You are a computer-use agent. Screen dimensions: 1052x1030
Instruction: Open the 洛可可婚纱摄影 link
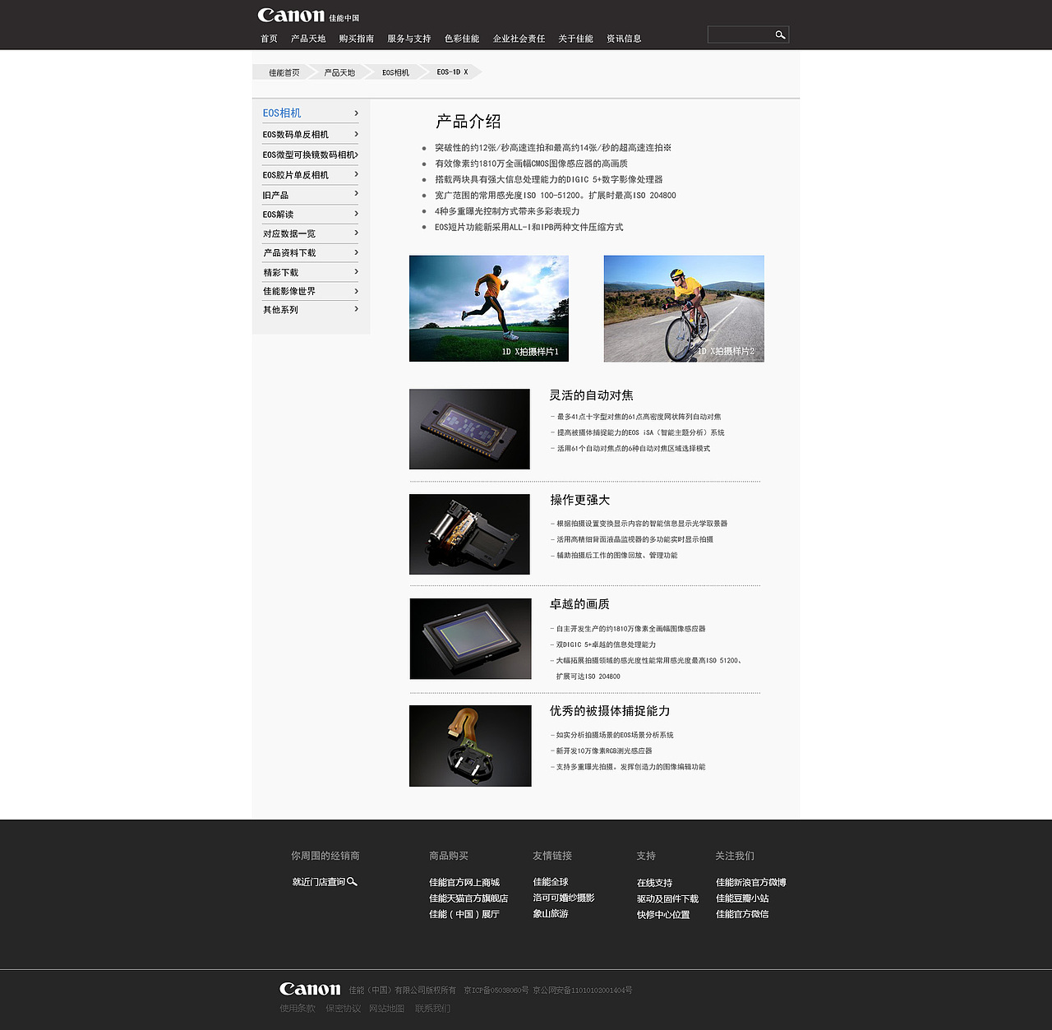(564, 898)
